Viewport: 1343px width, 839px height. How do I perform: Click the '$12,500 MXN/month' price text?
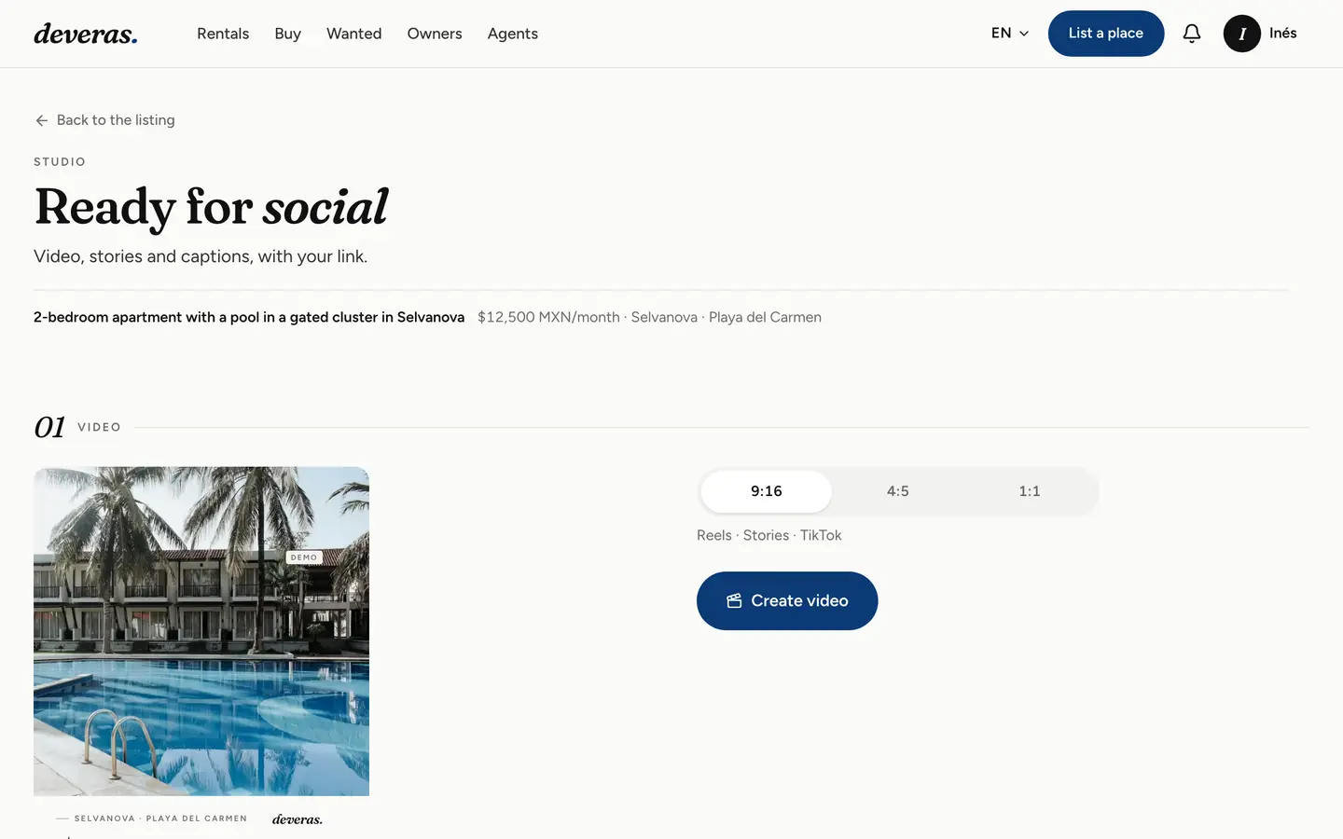tap(548, 317)
